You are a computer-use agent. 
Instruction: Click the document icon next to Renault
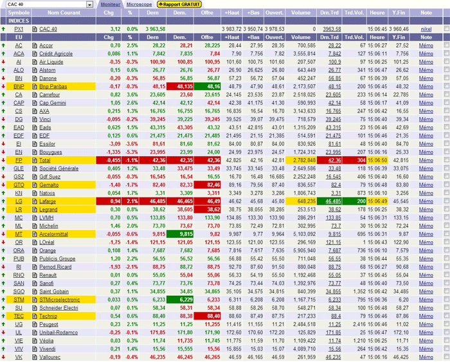click(35, 275)
